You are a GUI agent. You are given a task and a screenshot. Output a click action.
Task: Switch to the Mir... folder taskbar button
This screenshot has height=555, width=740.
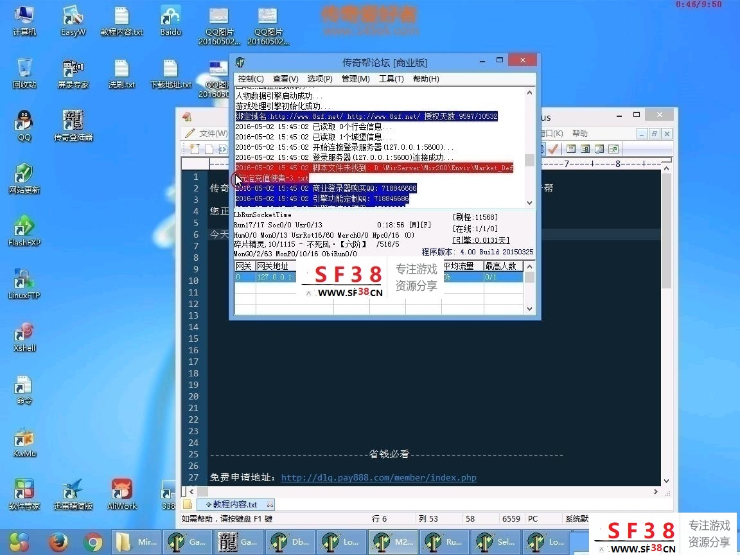click(x=137, y=542)
